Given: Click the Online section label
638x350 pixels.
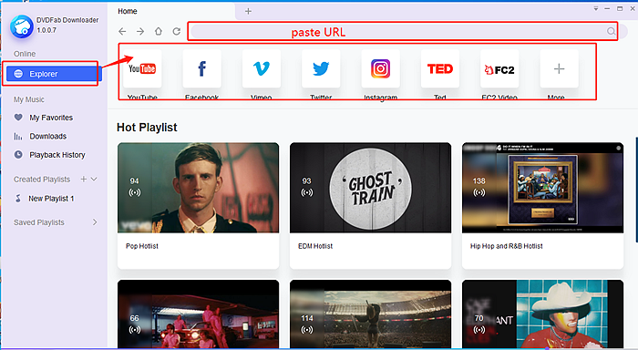Looking at the screenshot, I should coord(25,54).
